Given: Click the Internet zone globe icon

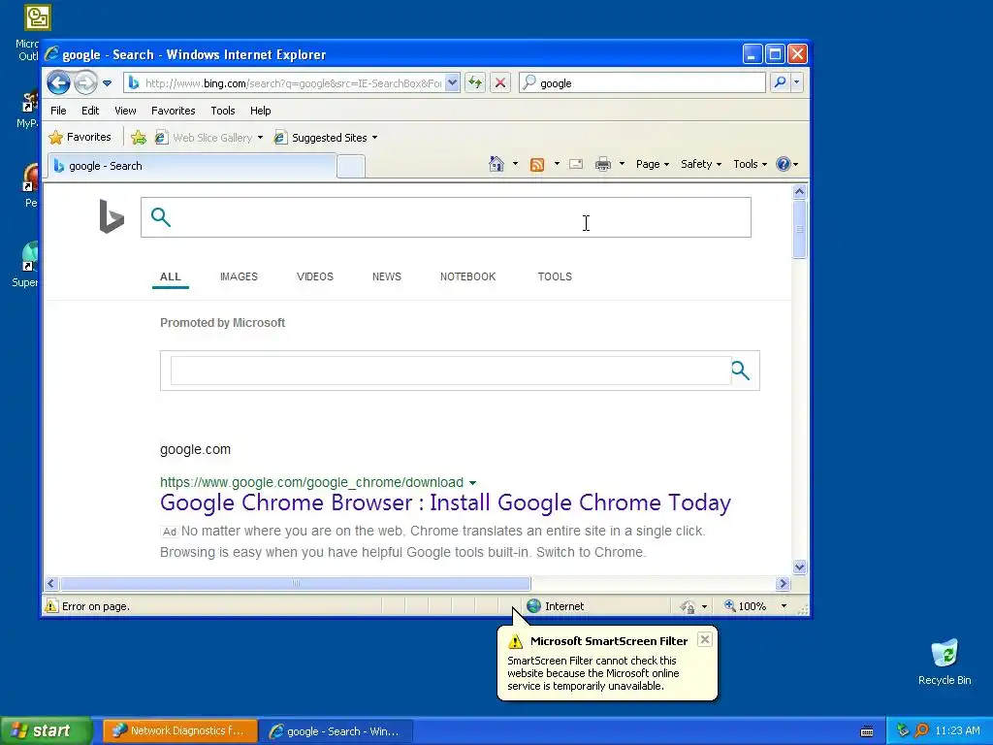Looking at the screenshot, I should [534, 606].
